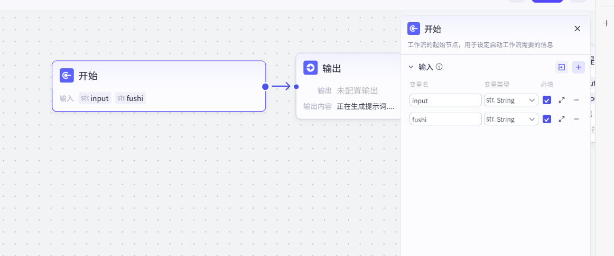Viewport: 614px width, 256px height.
Task: Click the 开始 node output connector dot
Action: (265, 86)
